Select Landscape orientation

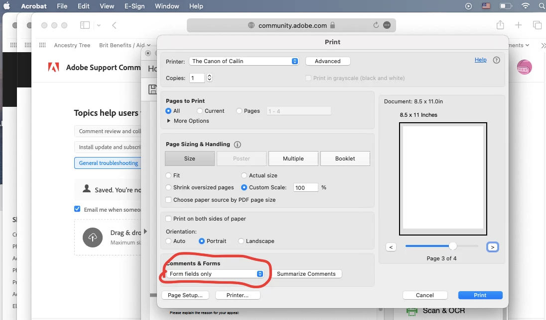pos(241,241)
